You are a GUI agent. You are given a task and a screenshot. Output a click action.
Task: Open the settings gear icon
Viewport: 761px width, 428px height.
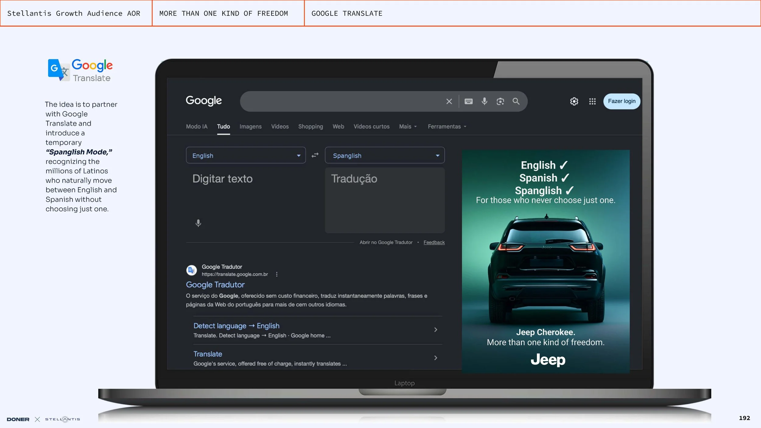point(574,101)
